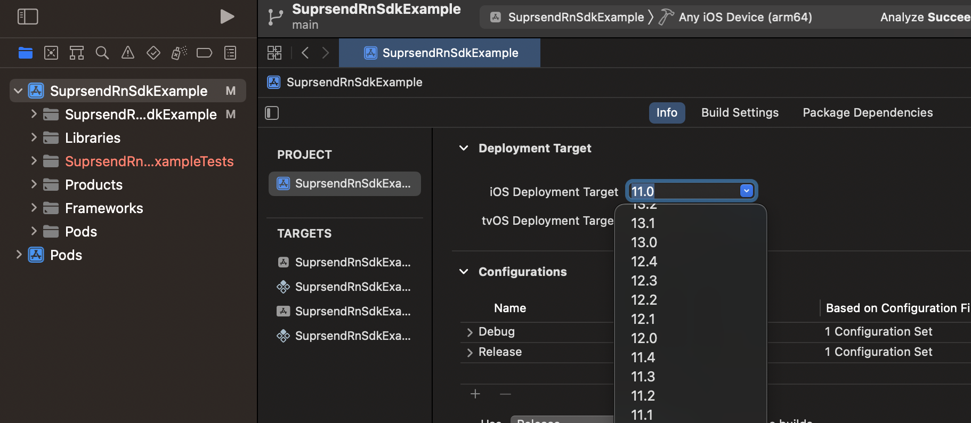Expand the SuprsendR...dkExample folder

pos(34,114)
